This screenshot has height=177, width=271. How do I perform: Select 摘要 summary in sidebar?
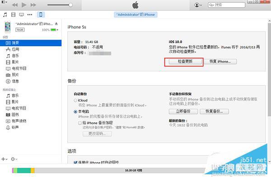point(31,43)
